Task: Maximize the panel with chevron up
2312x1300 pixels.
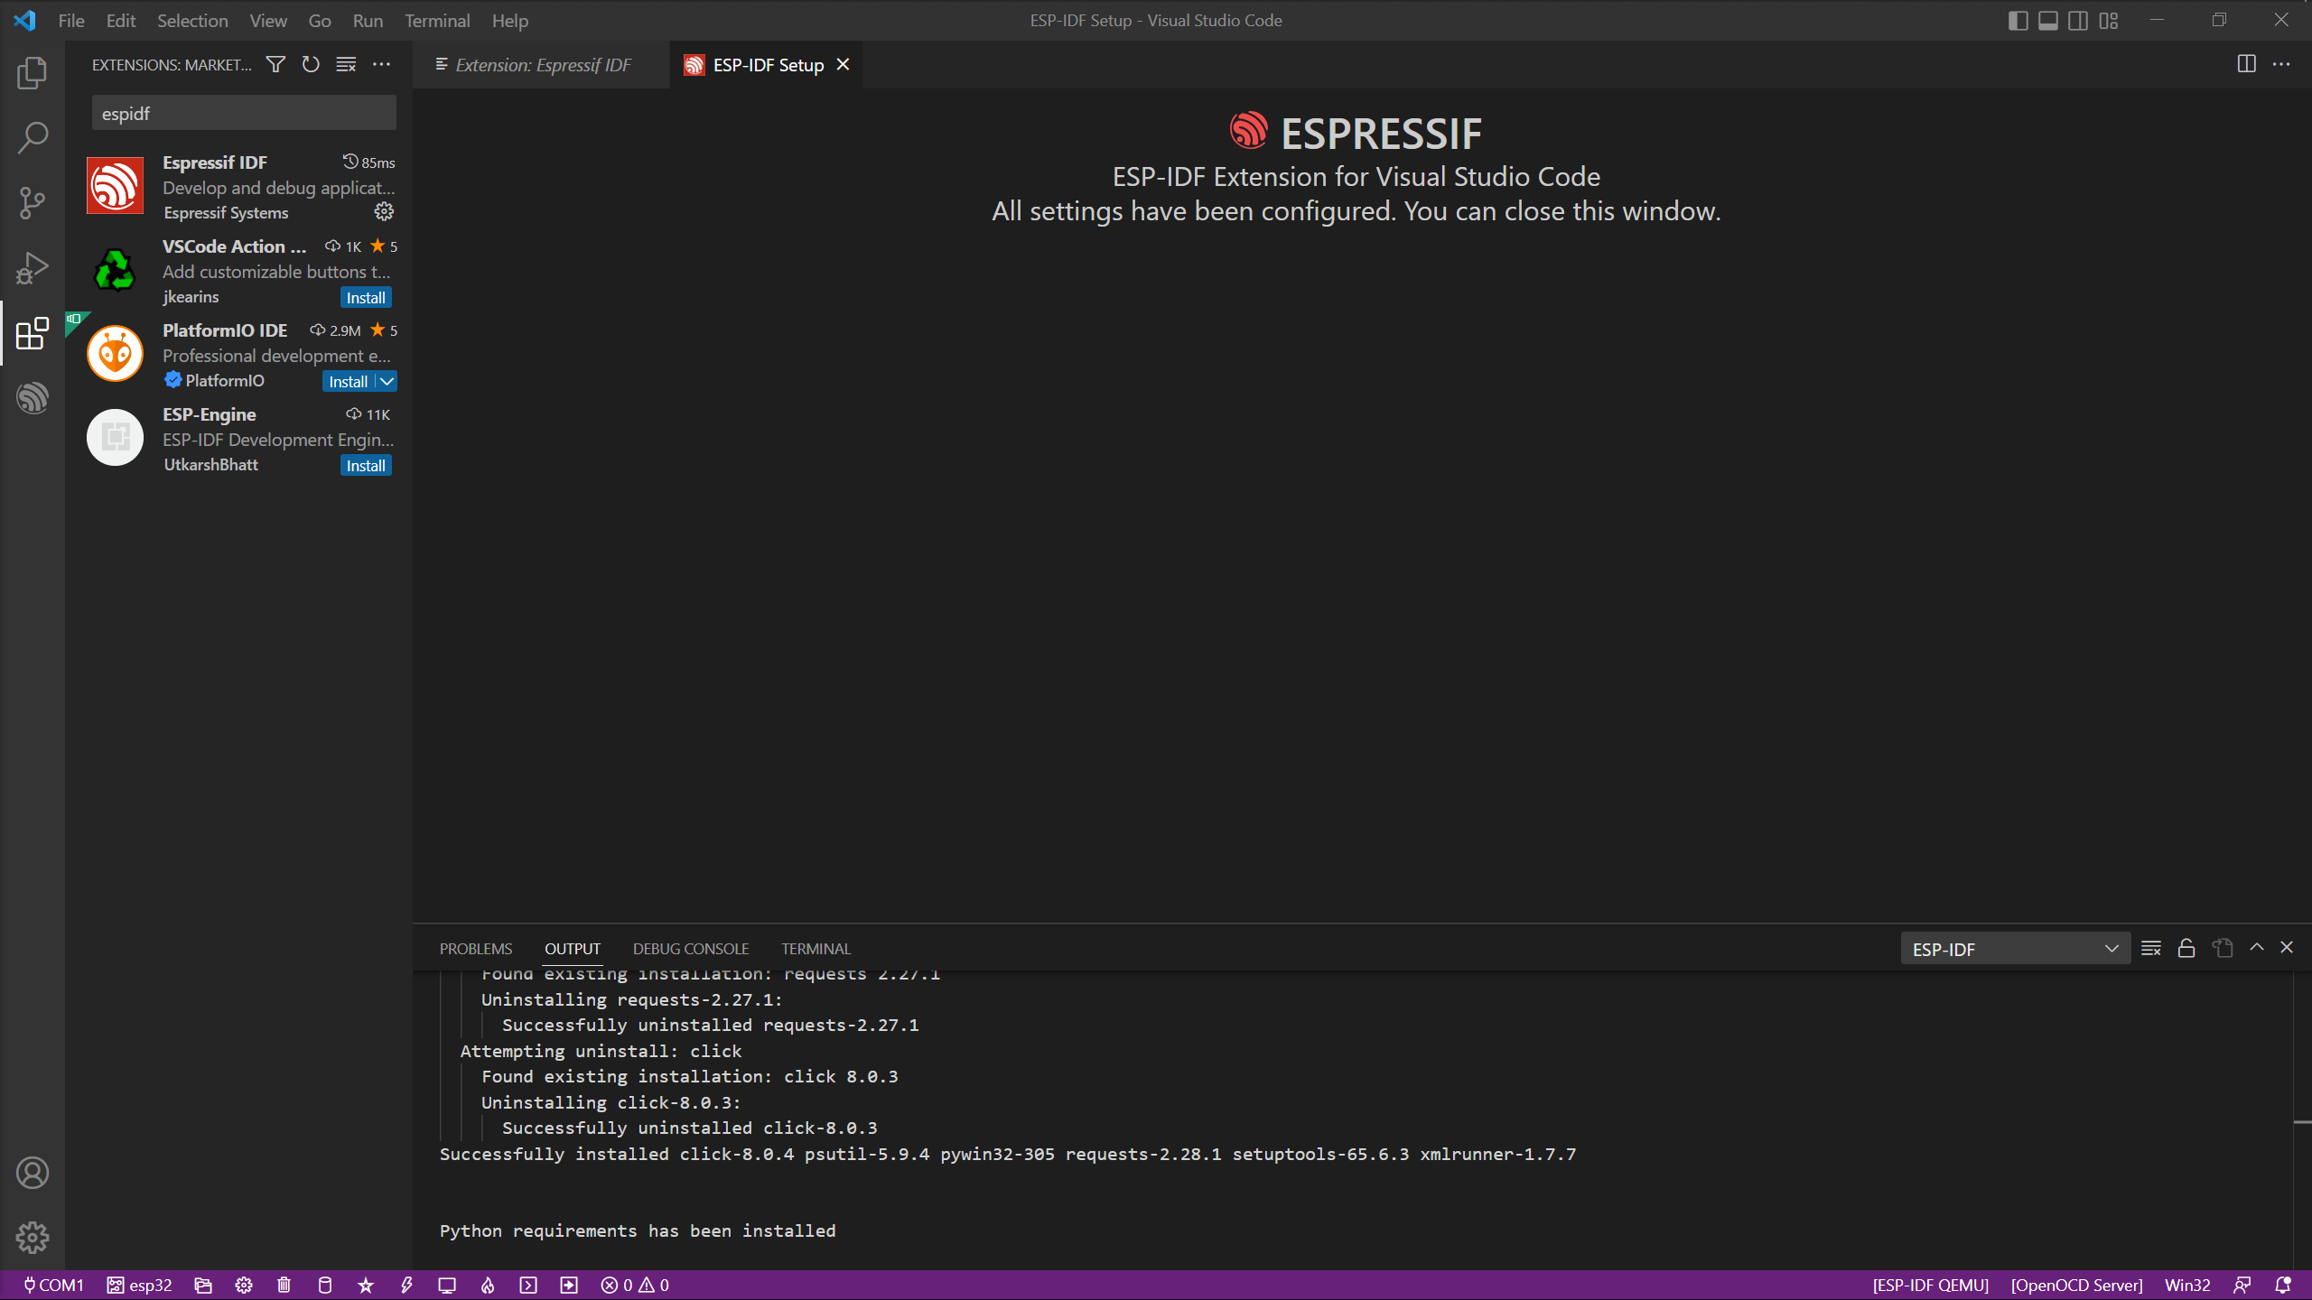Action: pyautogui.click(x=2257, y=947)
